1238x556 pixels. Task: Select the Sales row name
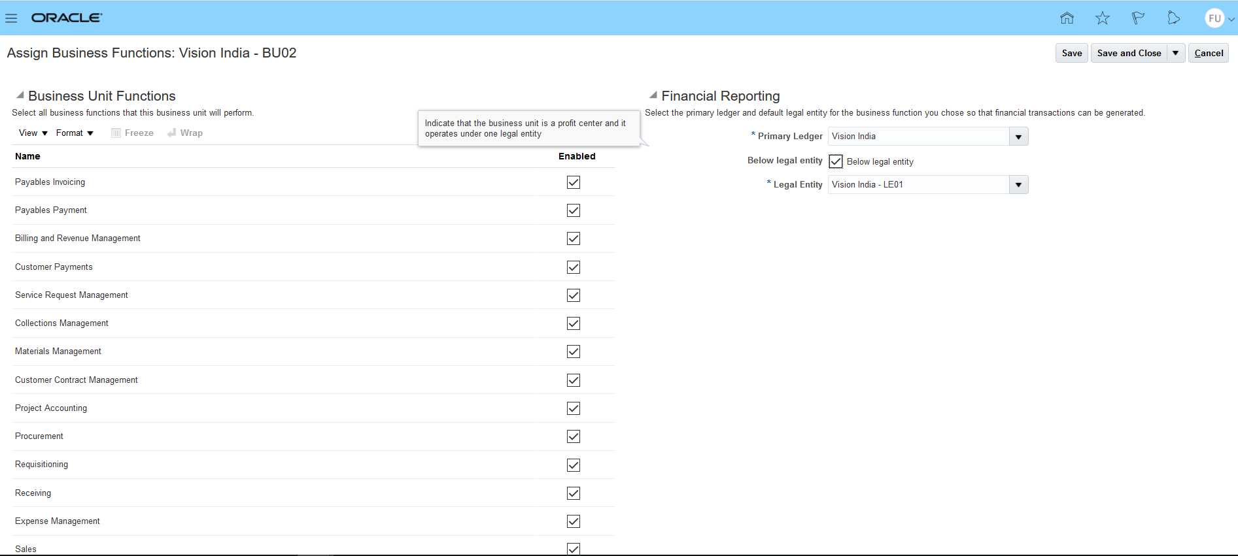tap(26, 549)
